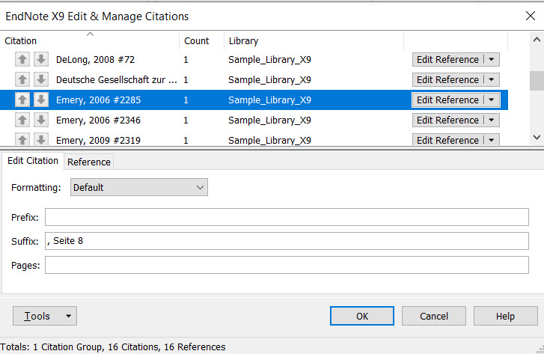Move Emery, 2009 #2319 citation down
544x354 pixels.
click(x=41, y=139)
